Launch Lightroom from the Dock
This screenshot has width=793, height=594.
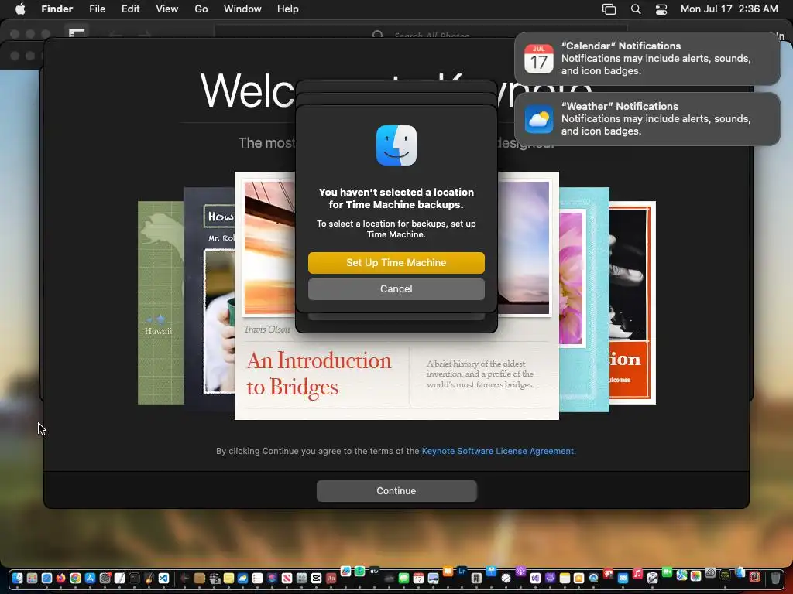click(x=462, y=572)
